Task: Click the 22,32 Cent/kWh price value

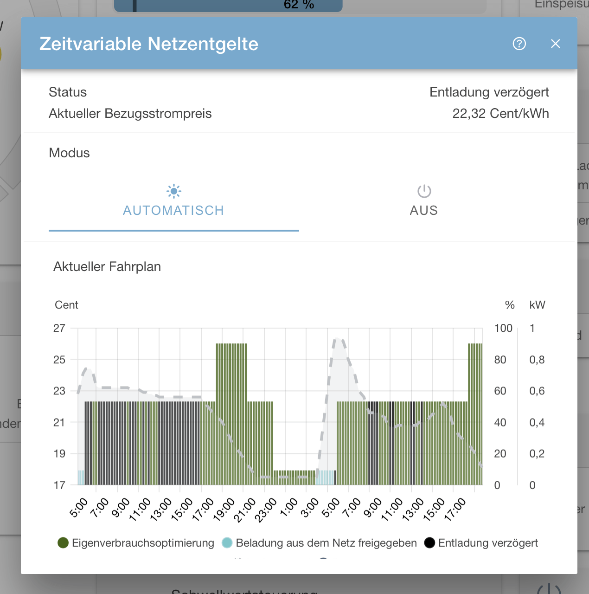Action: [500, 113]
